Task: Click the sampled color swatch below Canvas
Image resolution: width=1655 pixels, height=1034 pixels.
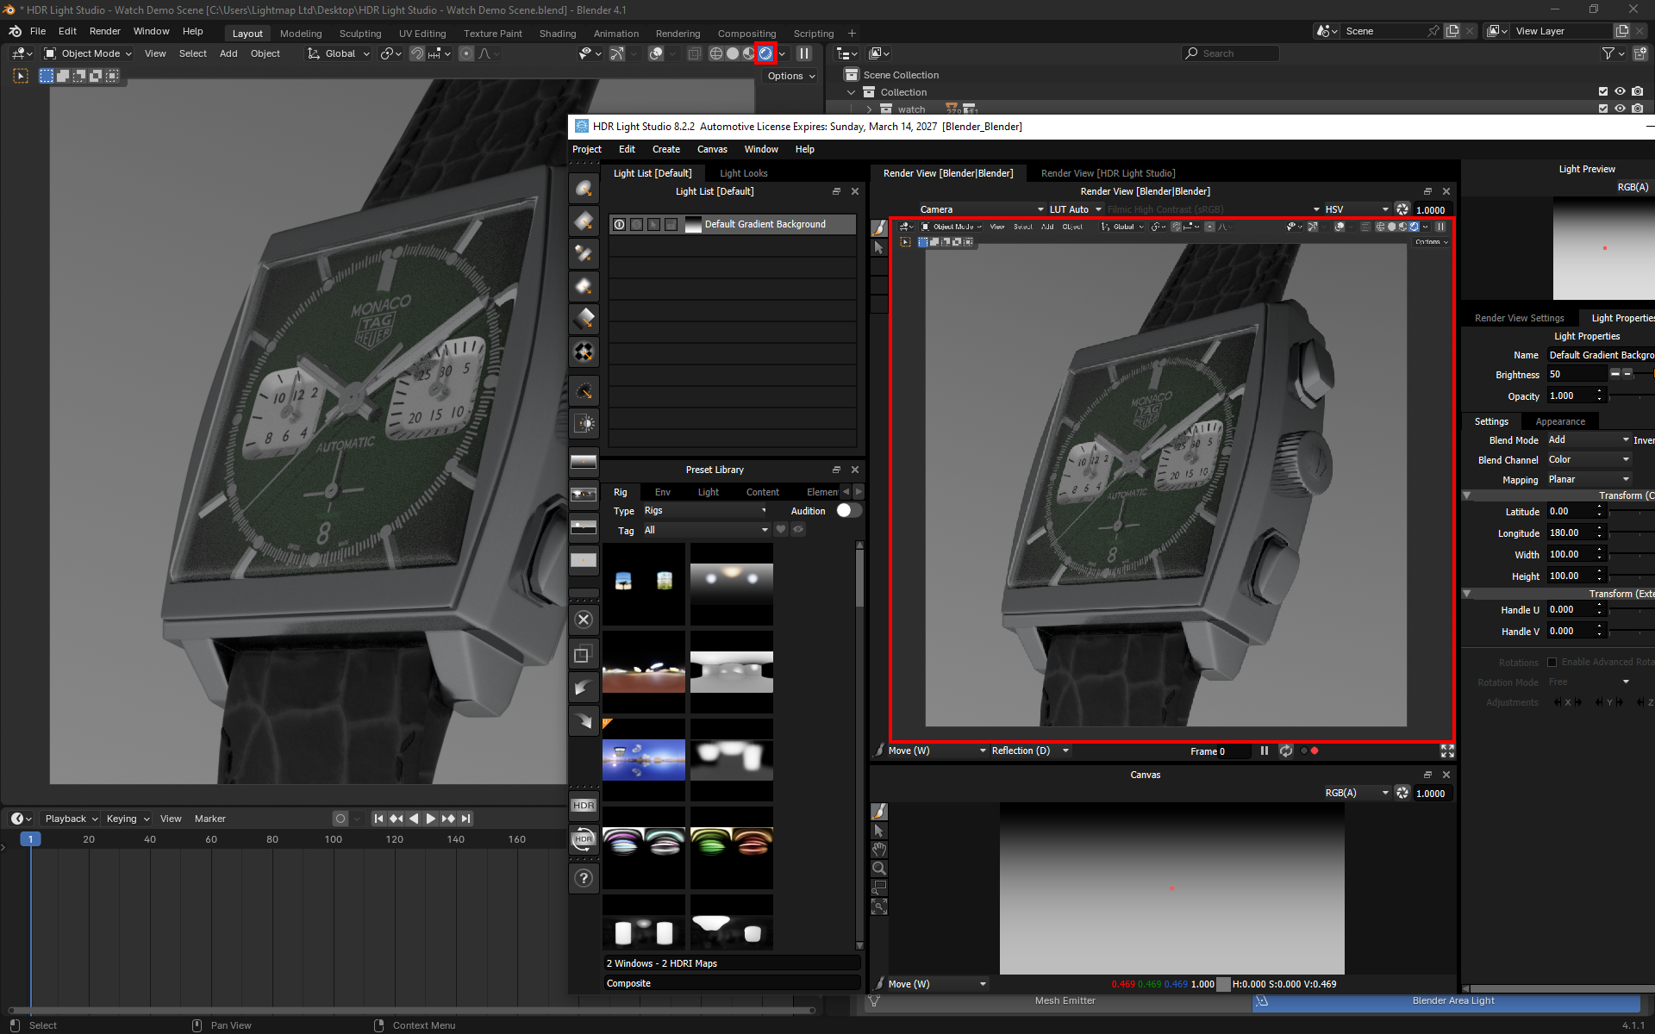Action: pos(1223,984)
